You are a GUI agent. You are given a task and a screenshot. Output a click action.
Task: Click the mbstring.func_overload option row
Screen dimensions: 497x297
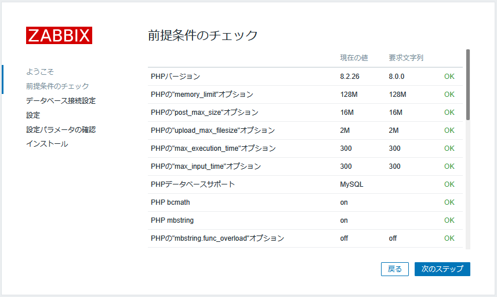(x=305, y=238)
